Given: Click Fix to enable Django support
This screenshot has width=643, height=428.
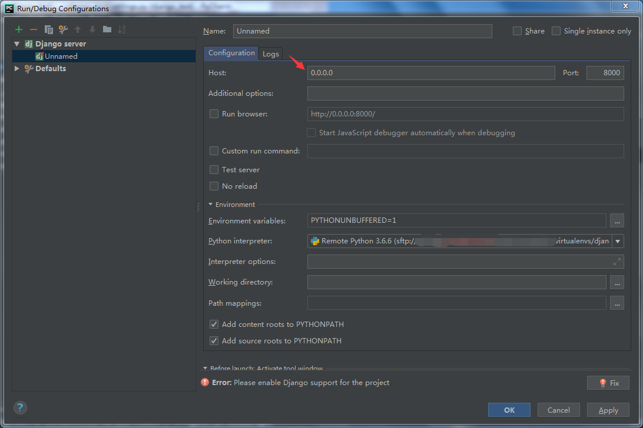Looking at the screenshot, I should click(x=608, y=383).
